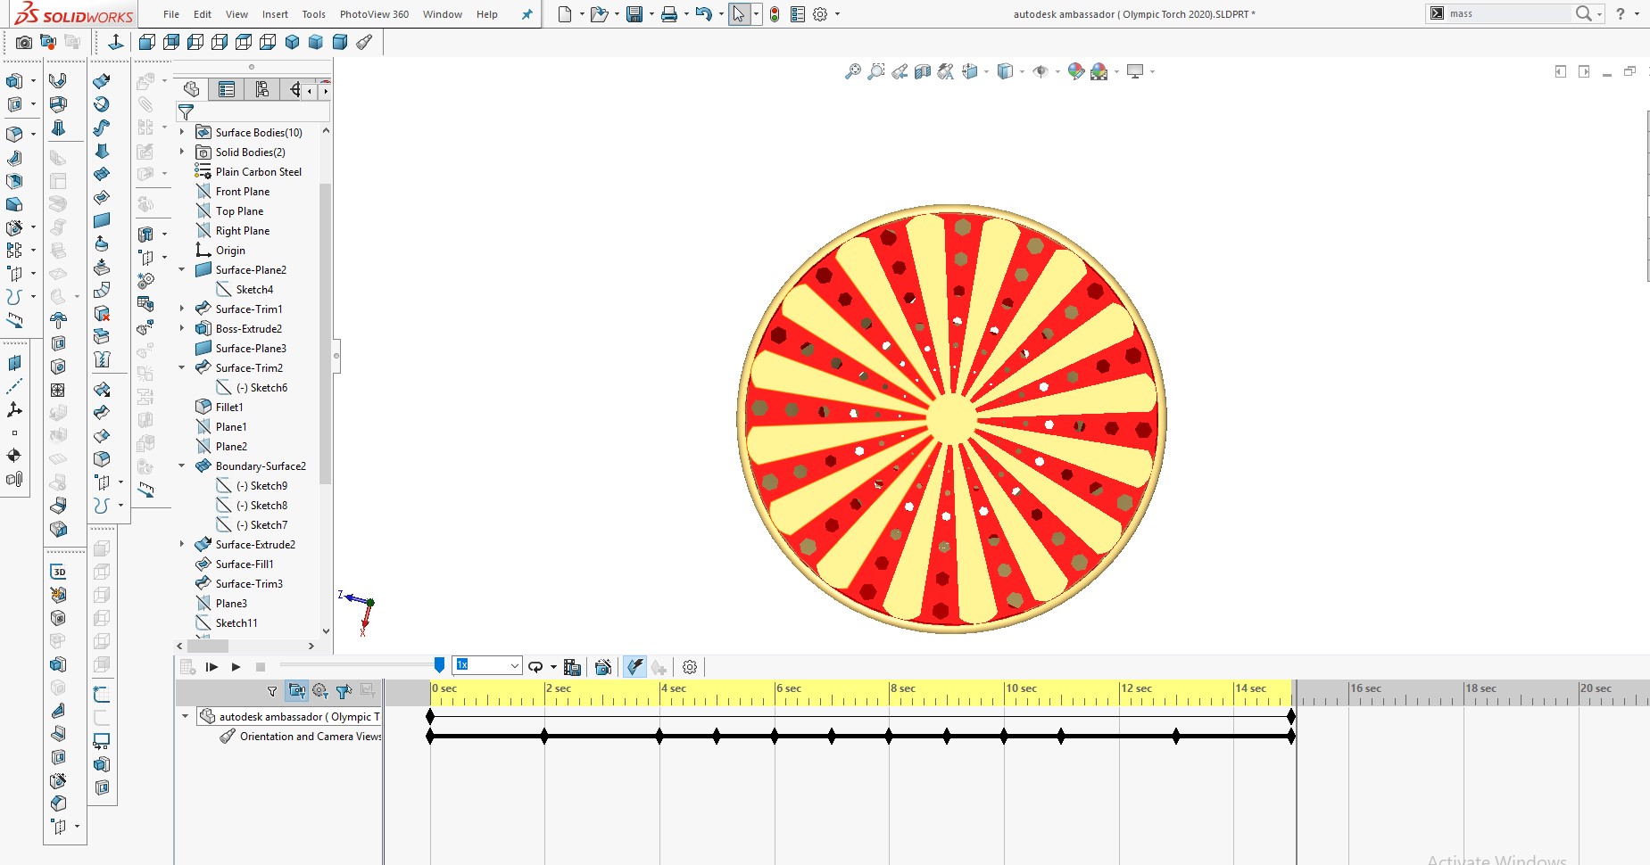This screenshot has width=1650, height=865.
Task: Pin the menu bar pushpin icon
Action: tap(527, 14)
